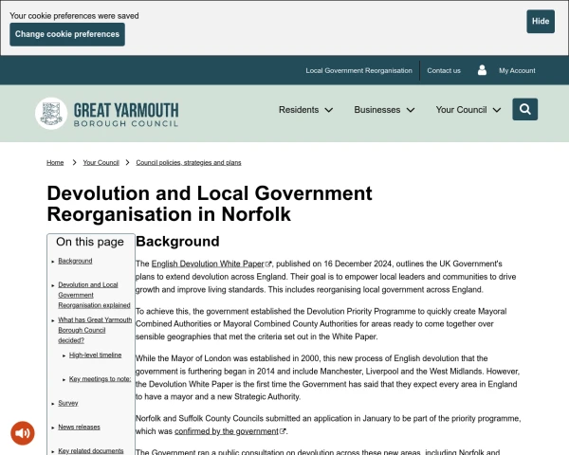Click the orange listen speaker icon
This screenshot has width=569, height=455.
(x=23, y=433)
